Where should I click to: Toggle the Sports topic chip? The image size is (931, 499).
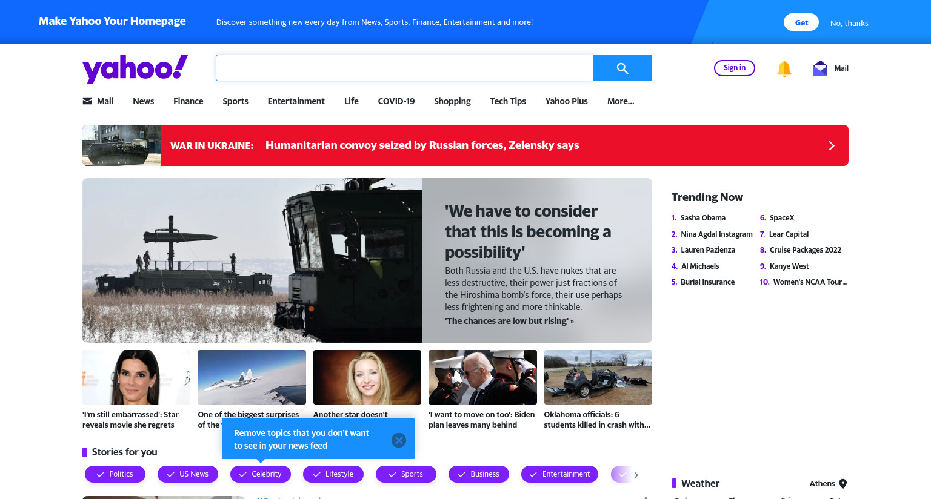[406, 474]
